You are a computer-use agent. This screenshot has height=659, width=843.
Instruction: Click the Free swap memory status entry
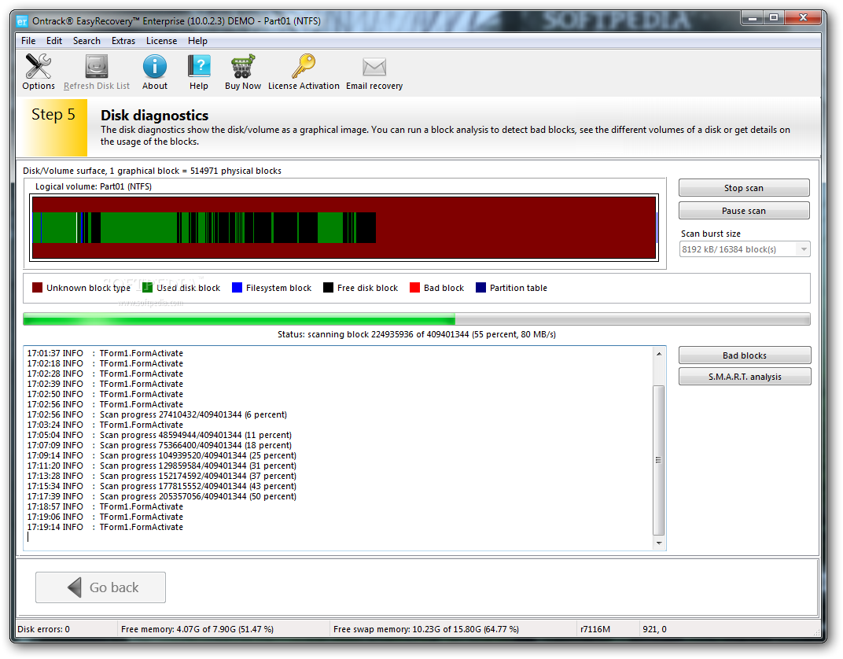coord(425,629)
